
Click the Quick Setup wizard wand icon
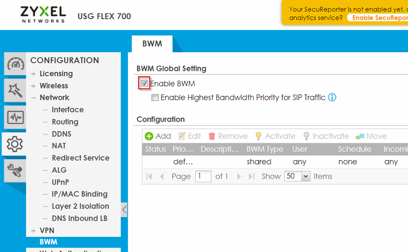[16, 91]
